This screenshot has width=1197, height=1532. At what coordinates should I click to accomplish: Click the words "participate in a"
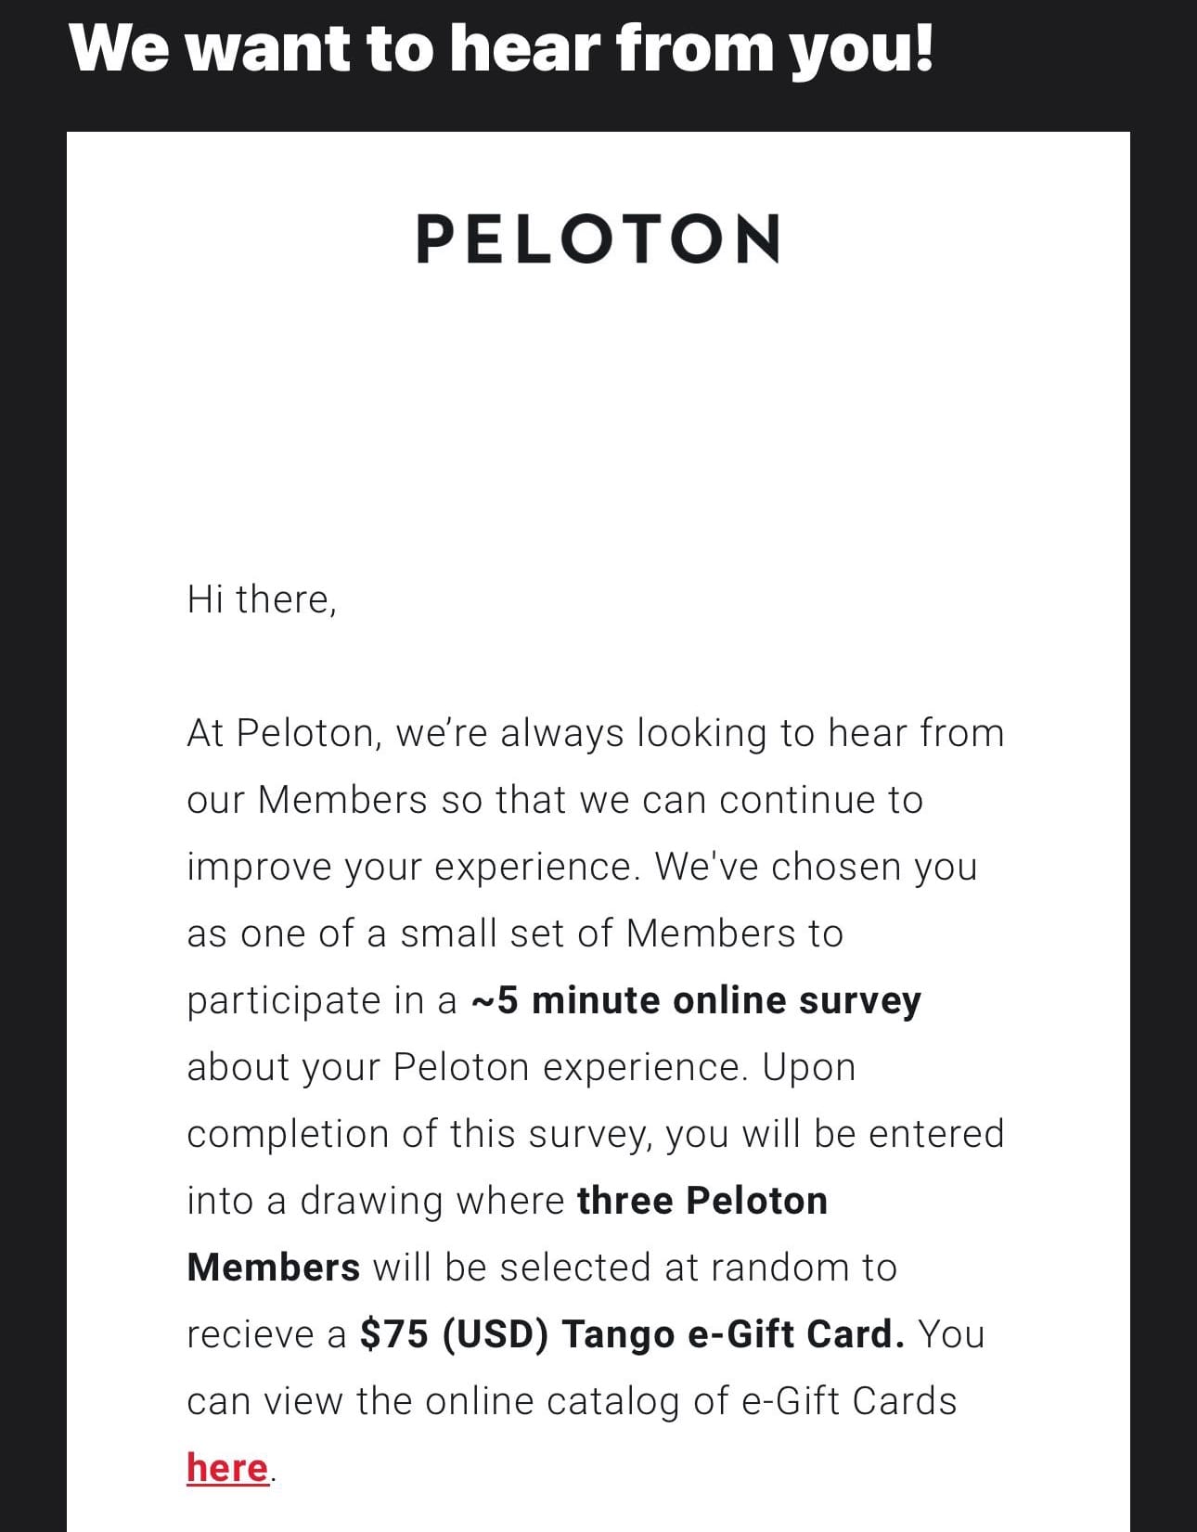pos(322,1000)
